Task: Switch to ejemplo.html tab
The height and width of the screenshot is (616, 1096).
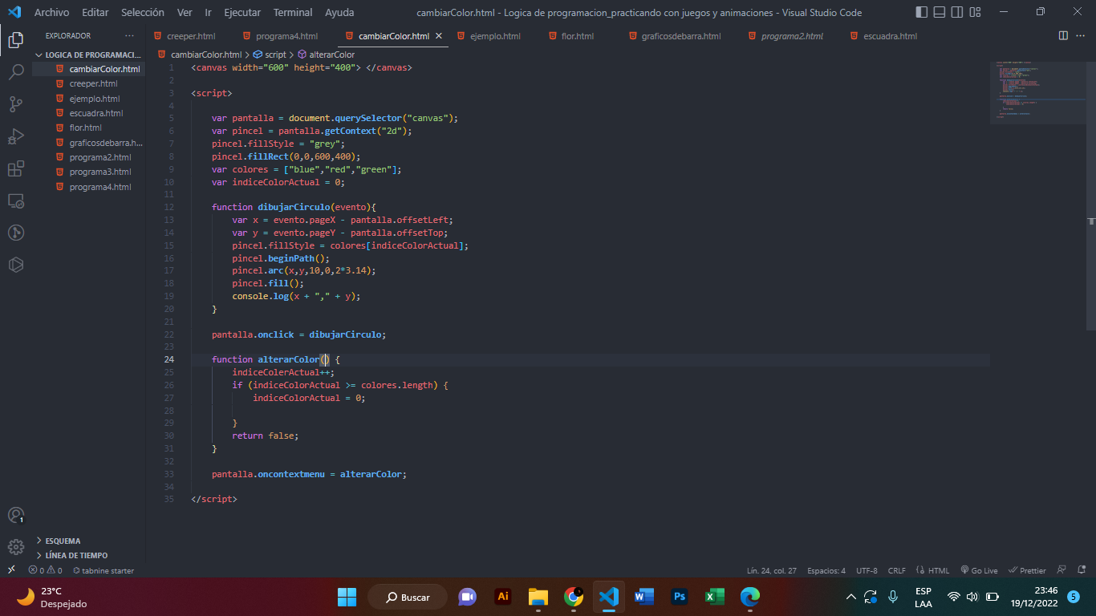Action: click(x=495, y=36)
